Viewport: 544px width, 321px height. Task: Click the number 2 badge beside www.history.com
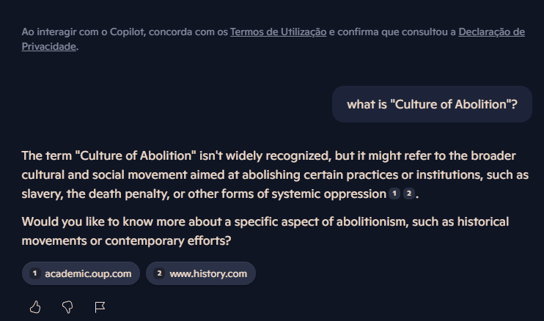[x=159, y=274]
